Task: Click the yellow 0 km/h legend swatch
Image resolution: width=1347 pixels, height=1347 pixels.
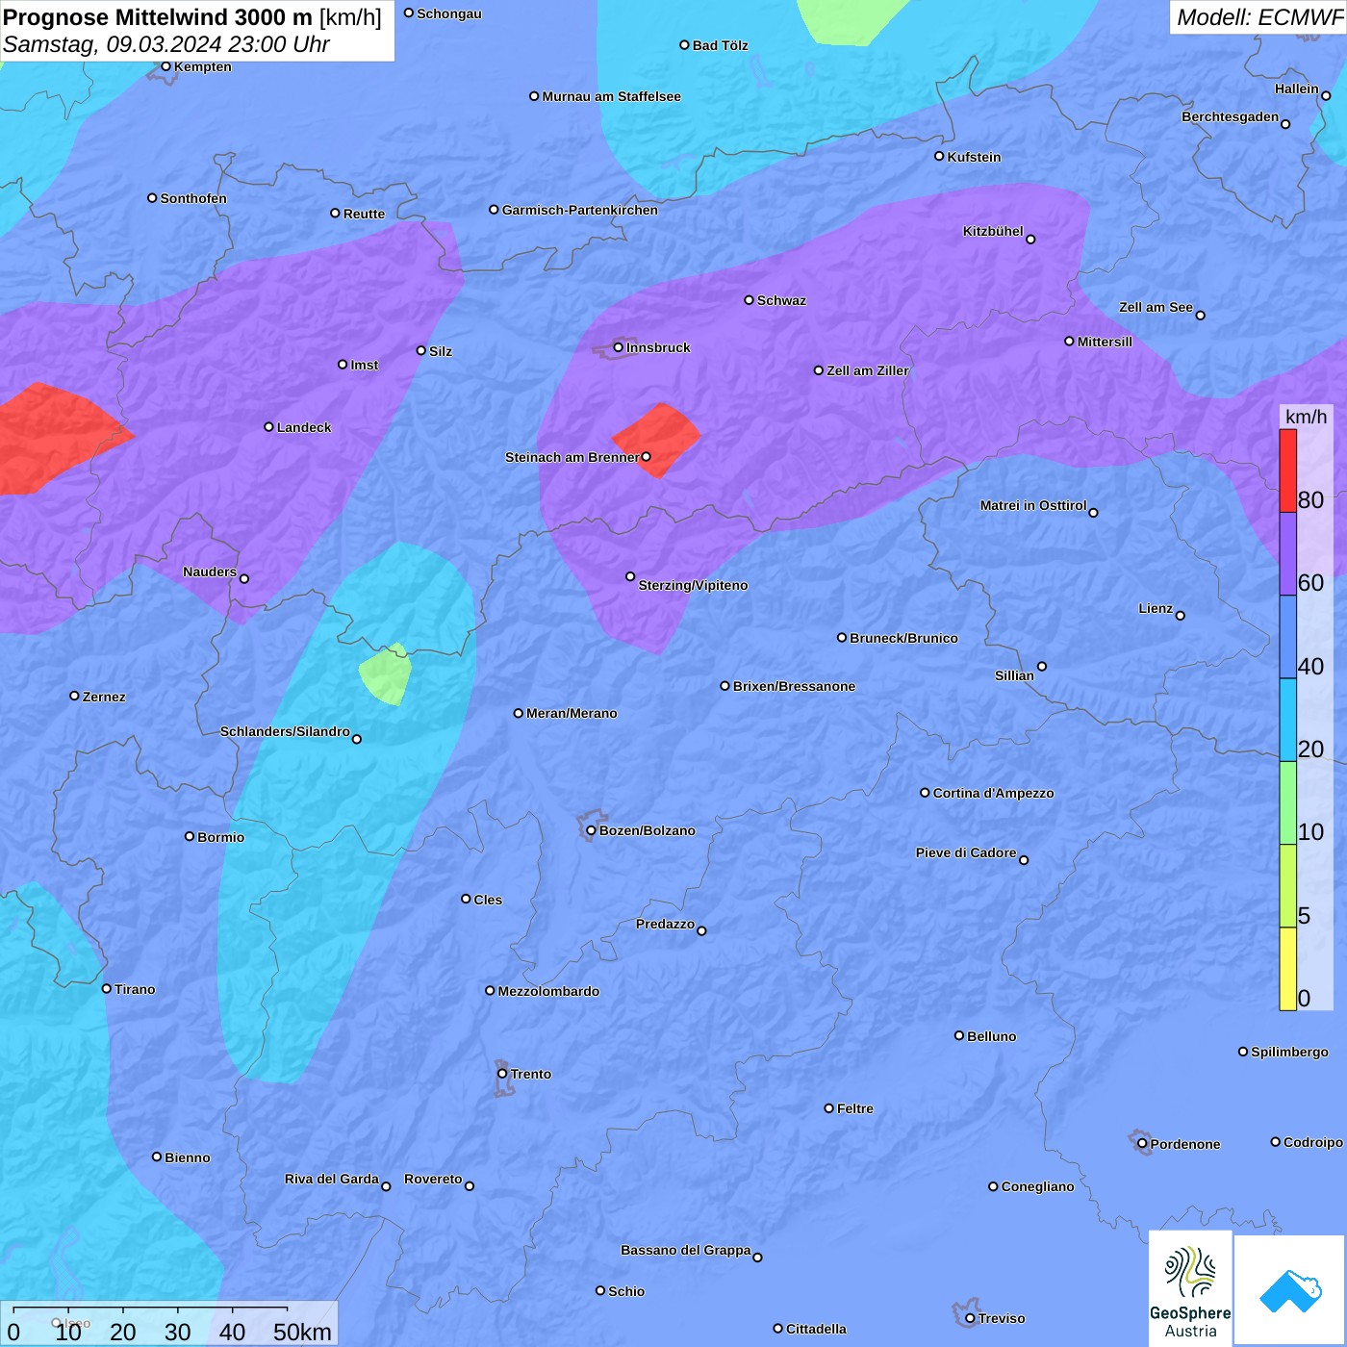Action: (x=1287, y=969)
